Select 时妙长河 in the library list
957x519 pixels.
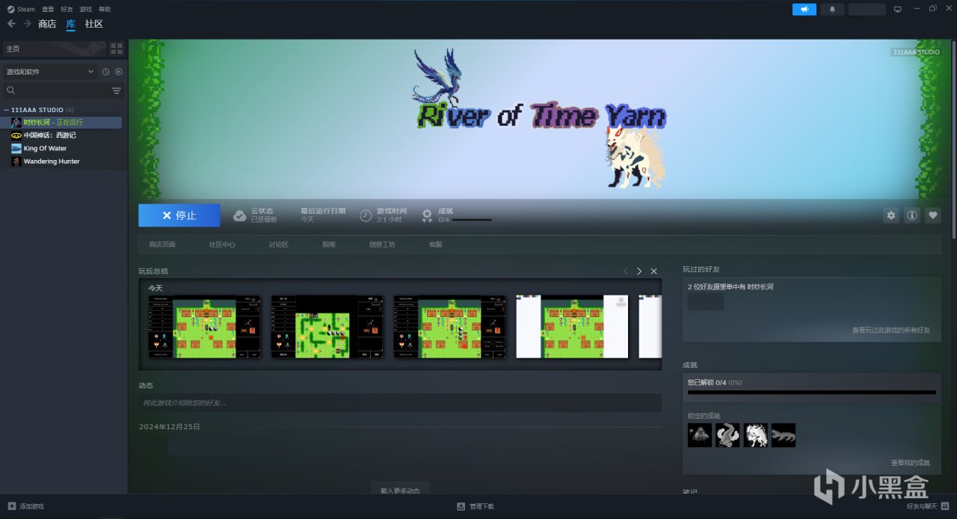click(61, 122)
